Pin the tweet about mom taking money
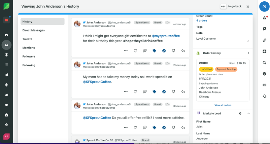Image resolution: width=270 pixels, height=144 pixels. [x=173, y=91]
